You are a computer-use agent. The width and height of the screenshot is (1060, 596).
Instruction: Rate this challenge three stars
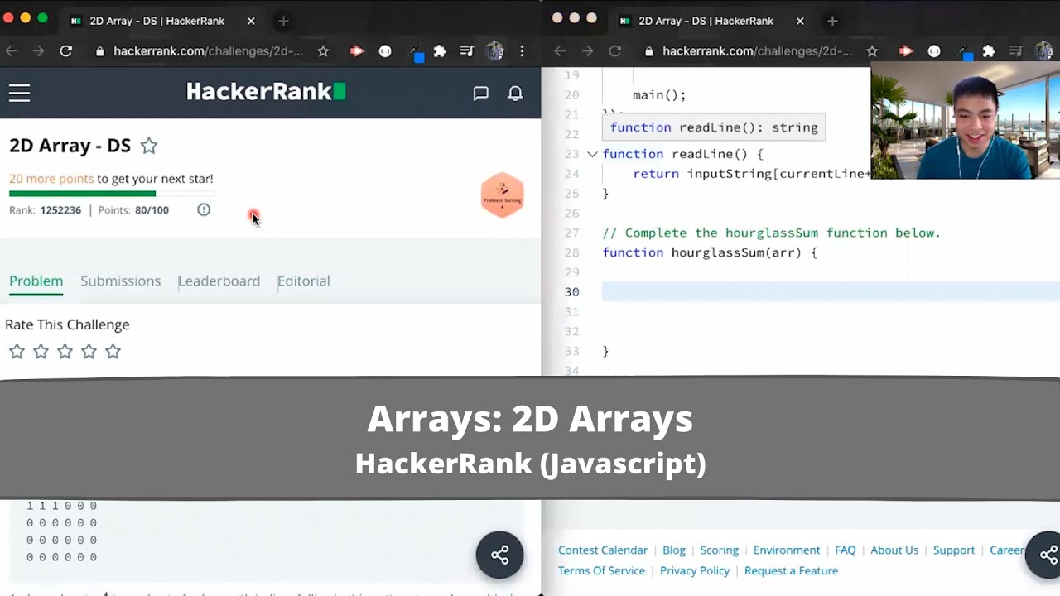coord(65,352)
